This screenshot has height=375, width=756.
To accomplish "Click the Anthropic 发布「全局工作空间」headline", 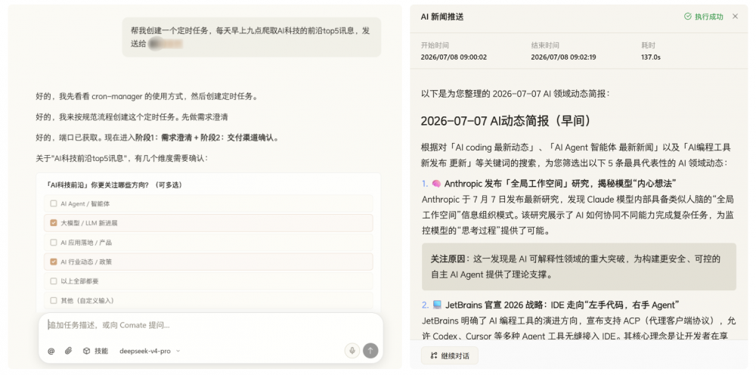I will click(560, 184).
